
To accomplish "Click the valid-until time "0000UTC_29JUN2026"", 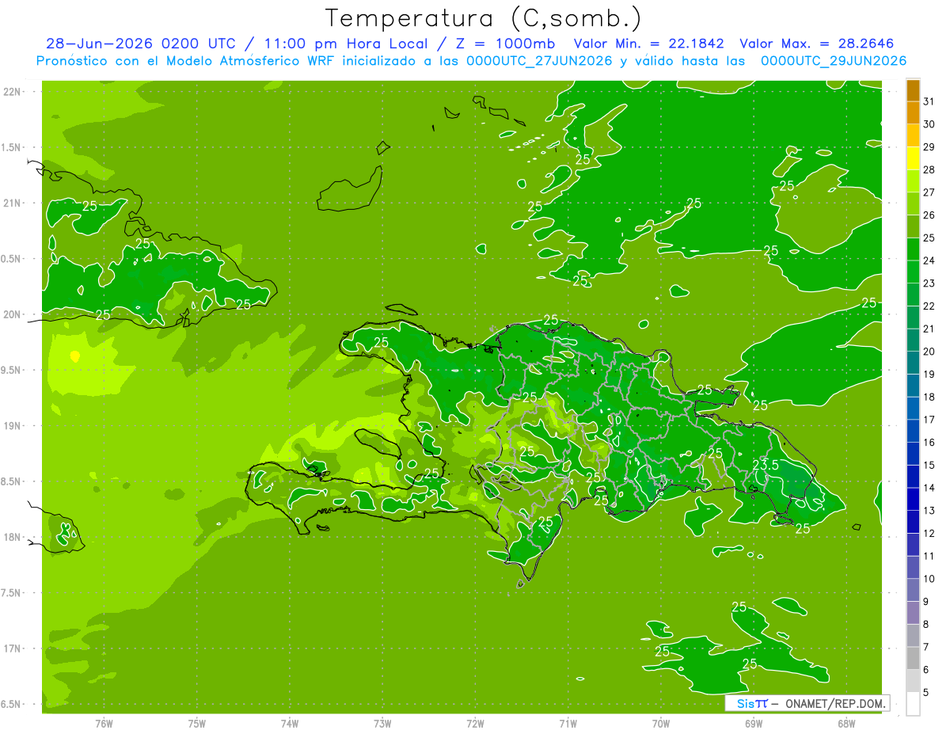I will coord(834,61).
